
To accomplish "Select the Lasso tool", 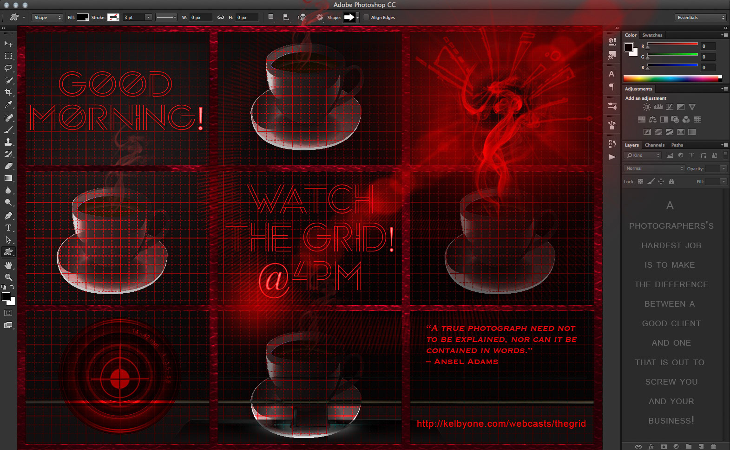I will 8,68.
